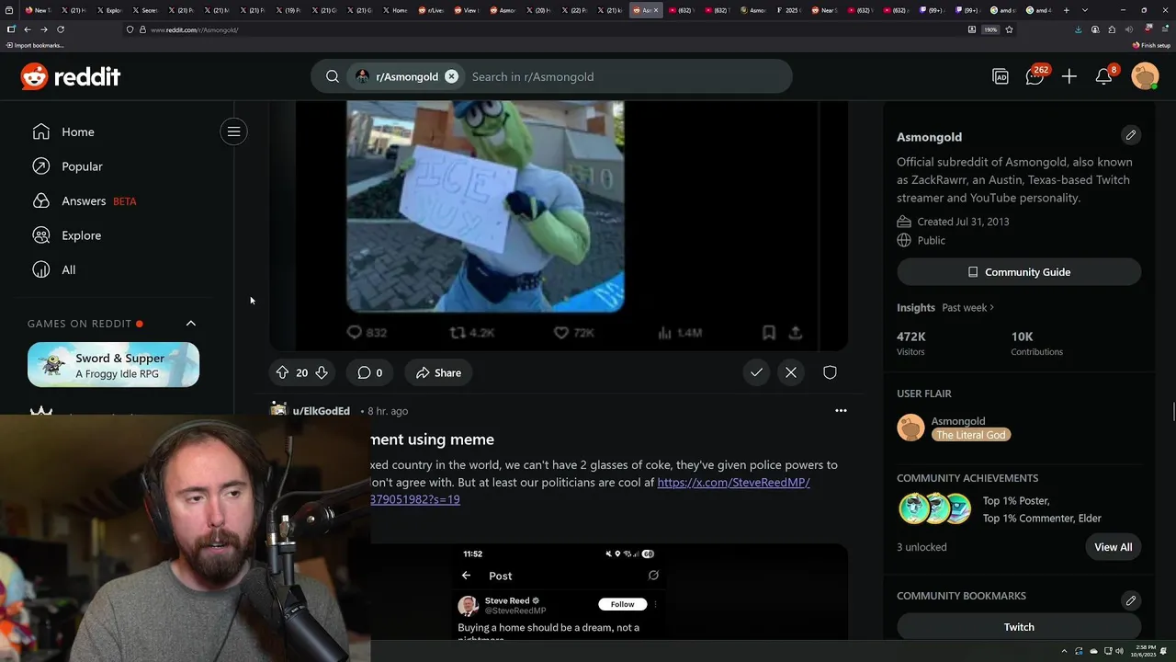Click the browser back arrow
1176x662 pixels.
pyautogui.click(x=27, y=29)
